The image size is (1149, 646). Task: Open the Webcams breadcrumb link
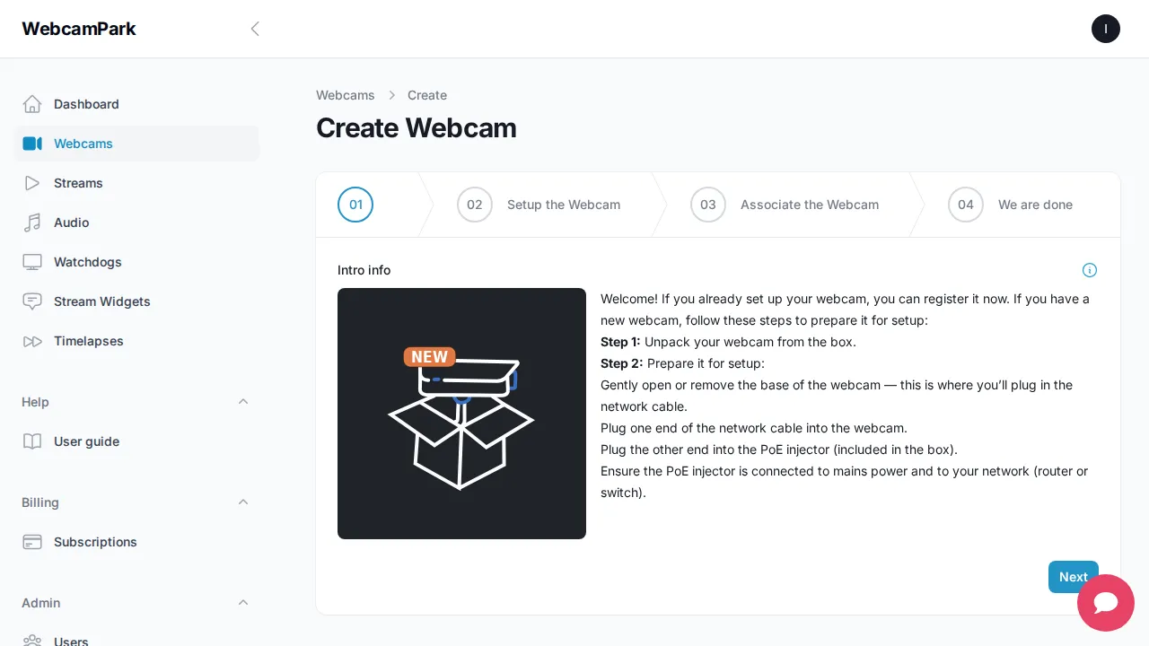(x=346, y=95)
